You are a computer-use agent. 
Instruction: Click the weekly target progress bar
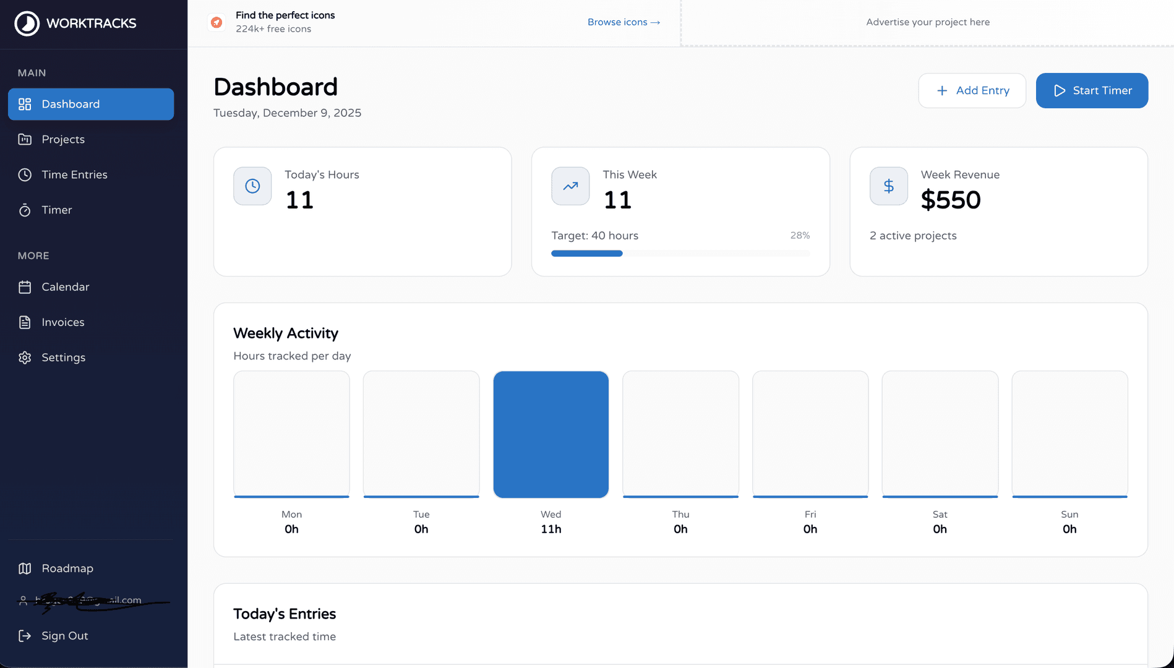(x=680, y=253)
